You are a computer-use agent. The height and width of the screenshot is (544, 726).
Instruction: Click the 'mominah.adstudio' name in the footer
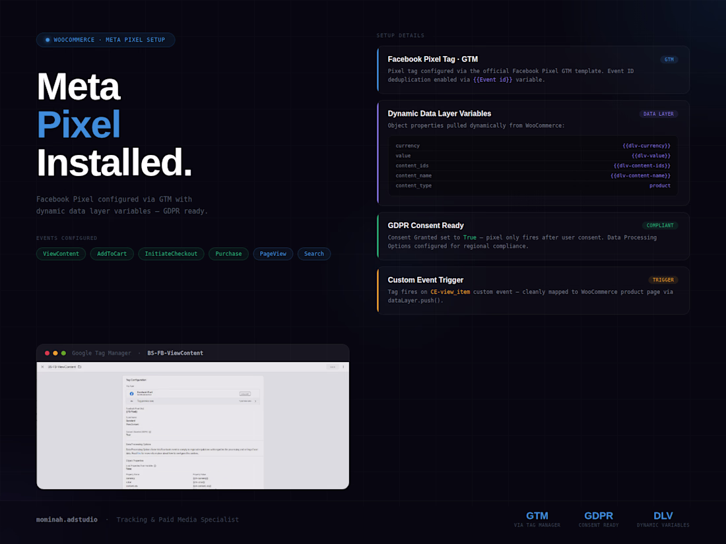tap(67, 520)
